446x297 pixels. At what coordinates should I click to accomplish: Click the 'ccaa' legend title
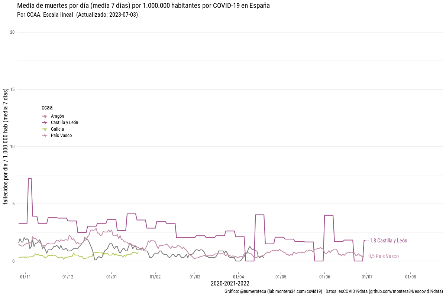click(47, 108)
